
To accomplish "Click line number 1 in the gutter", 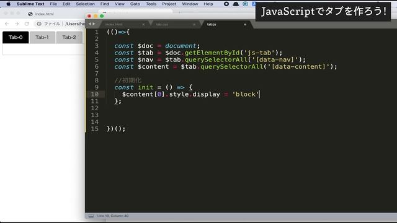I will pos(97,32).
